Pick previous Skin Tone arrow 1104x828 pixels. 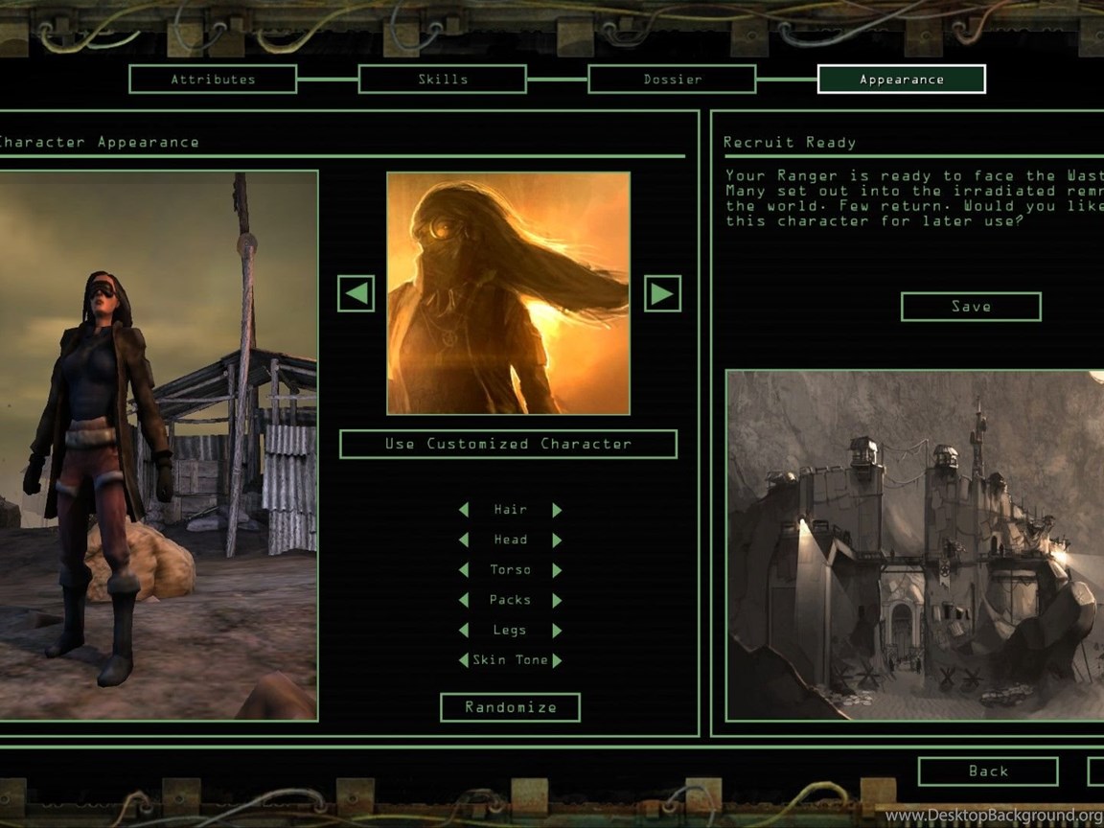pos(464,660)
